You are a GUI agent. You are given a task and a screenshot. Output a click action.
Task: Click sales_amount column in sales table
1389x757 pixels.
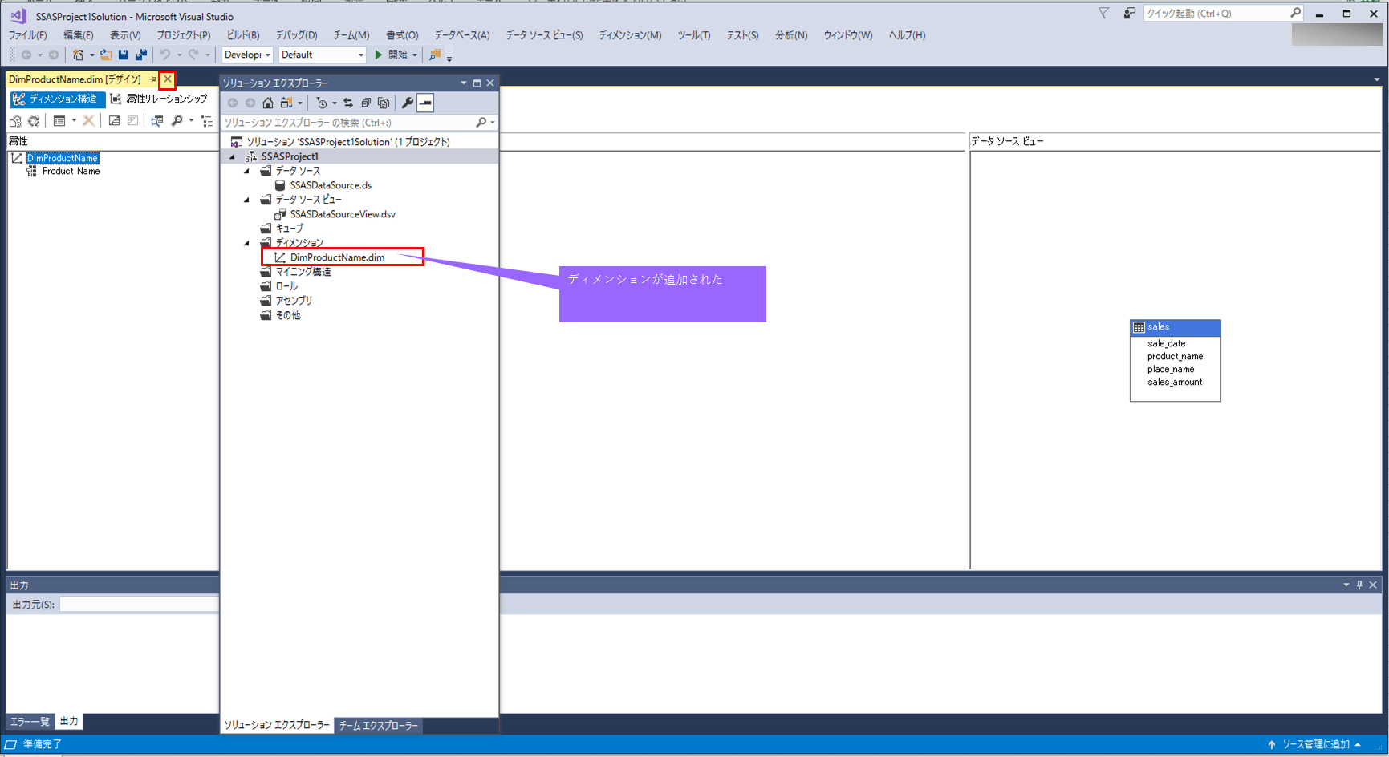click(x=1175, y=383)
